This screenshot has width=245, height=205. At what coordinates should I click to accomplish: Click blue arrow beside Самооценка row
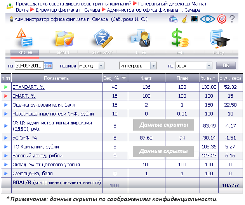point(6,173)
